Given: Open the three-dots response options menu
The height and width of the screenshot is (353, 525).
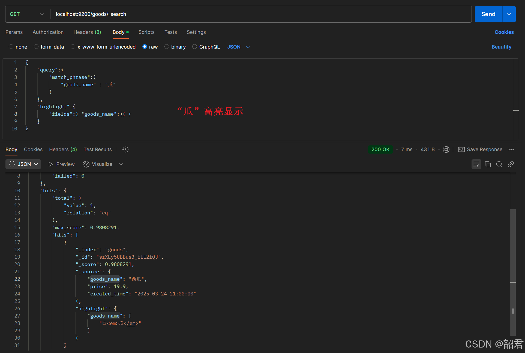Looking at the screenshot, I should (x=511, y=149).
